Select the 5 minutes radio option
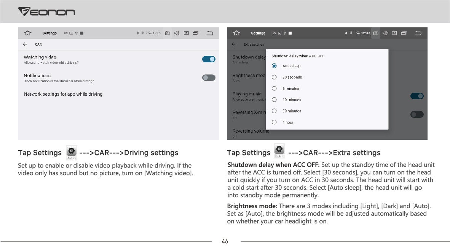The height and width of the screenshot is (247, 450). (274, 89)
